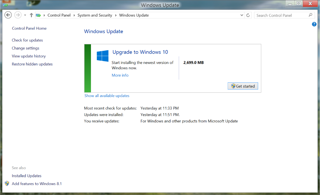The image size is (320, 195).
Task: Click the 2,699.0 MB size text
Action: (193, 62)
